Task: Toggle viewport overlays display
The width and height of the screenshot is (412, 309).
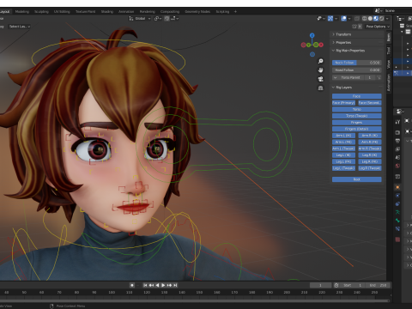Action: coord(344,18)
